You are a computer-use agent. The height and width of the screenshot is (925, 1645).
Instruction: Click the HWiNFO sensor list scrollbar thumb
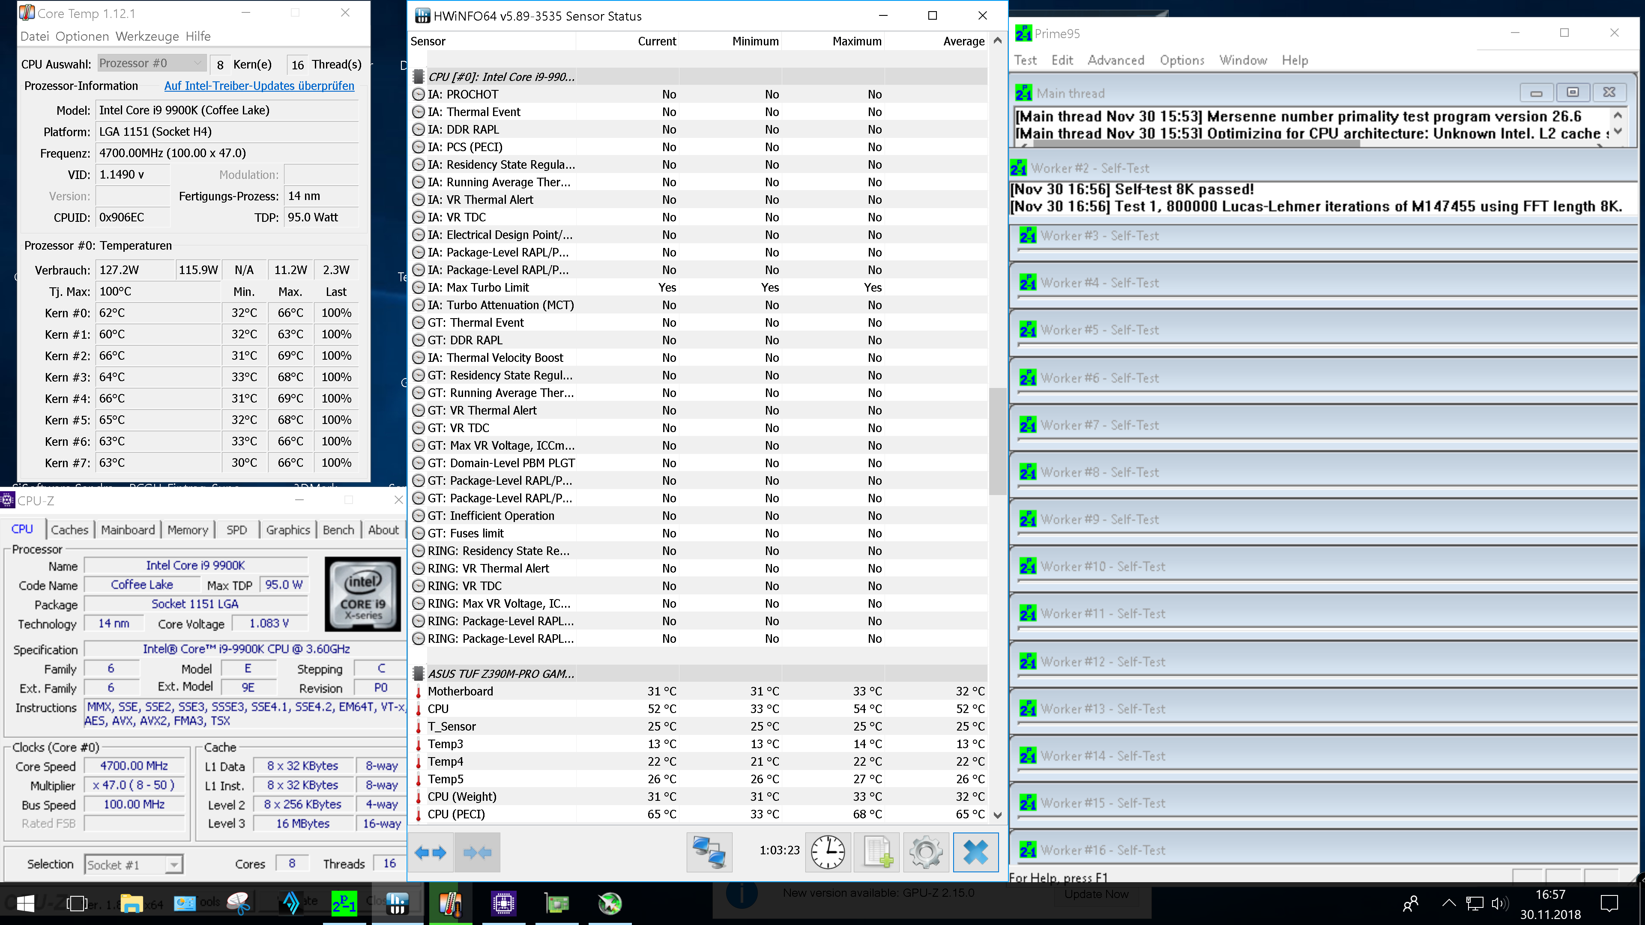pyautogui.click(x=997, y=441)
